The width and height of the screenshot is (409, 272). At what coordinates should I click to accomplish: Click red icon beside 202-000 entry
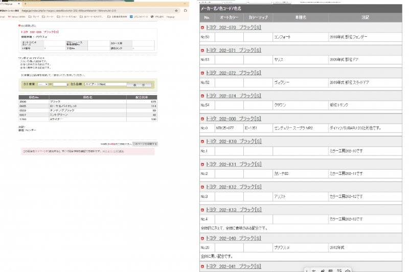[x=202, y=119]
